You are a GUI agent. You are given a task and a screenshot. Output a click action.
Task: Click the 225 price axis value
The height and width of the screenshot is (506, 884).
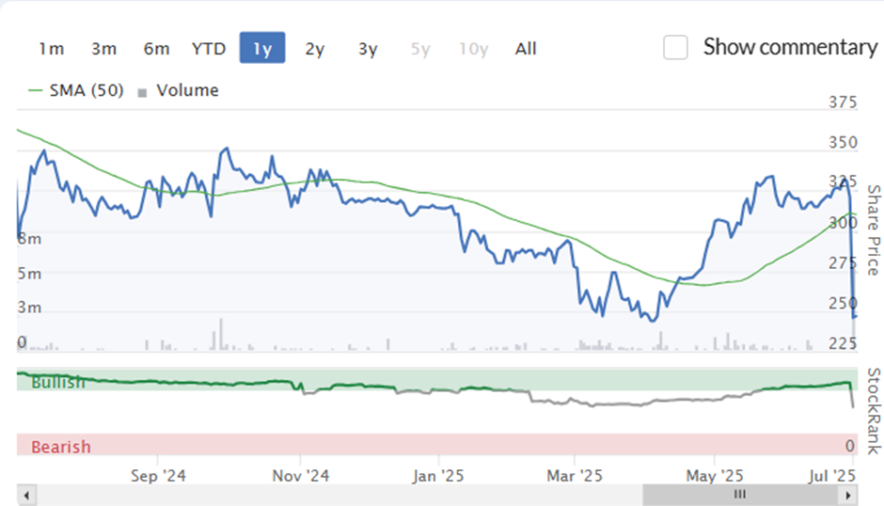tap(843, 343)
